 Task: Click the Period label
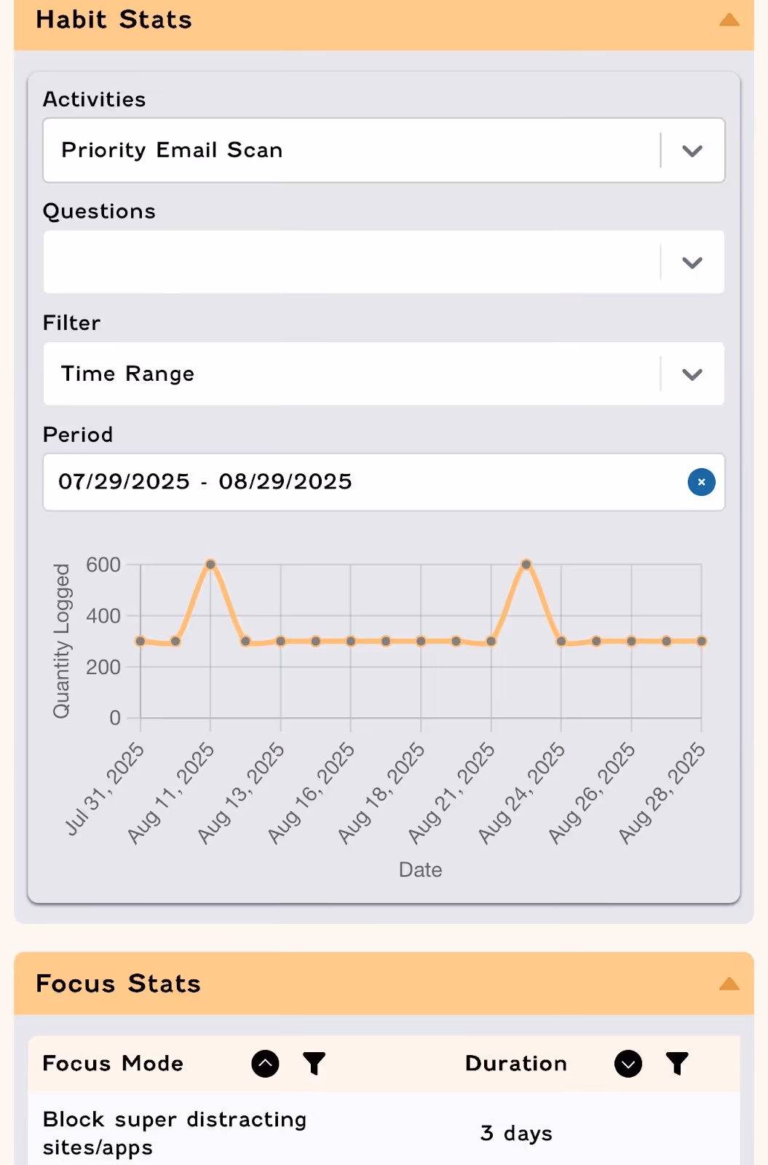click(x=78, y=435)
